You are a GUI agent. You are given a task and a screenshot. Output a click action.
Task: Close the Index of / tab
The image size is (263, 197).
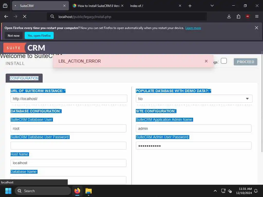coord(180,6)
